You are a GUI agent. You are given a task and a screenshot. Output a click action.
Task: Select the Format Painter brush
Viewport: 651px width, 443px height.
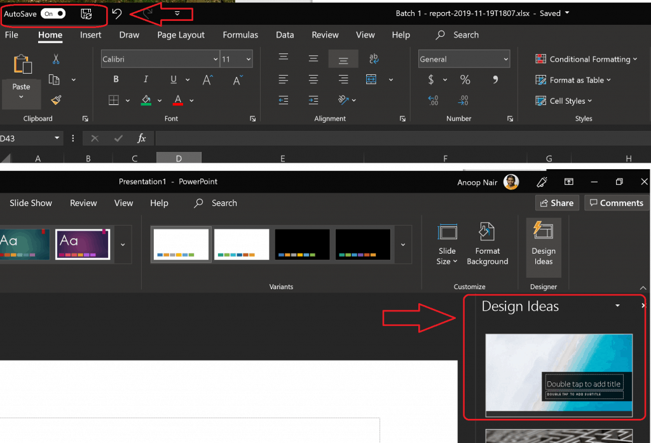tap(56, 100)
